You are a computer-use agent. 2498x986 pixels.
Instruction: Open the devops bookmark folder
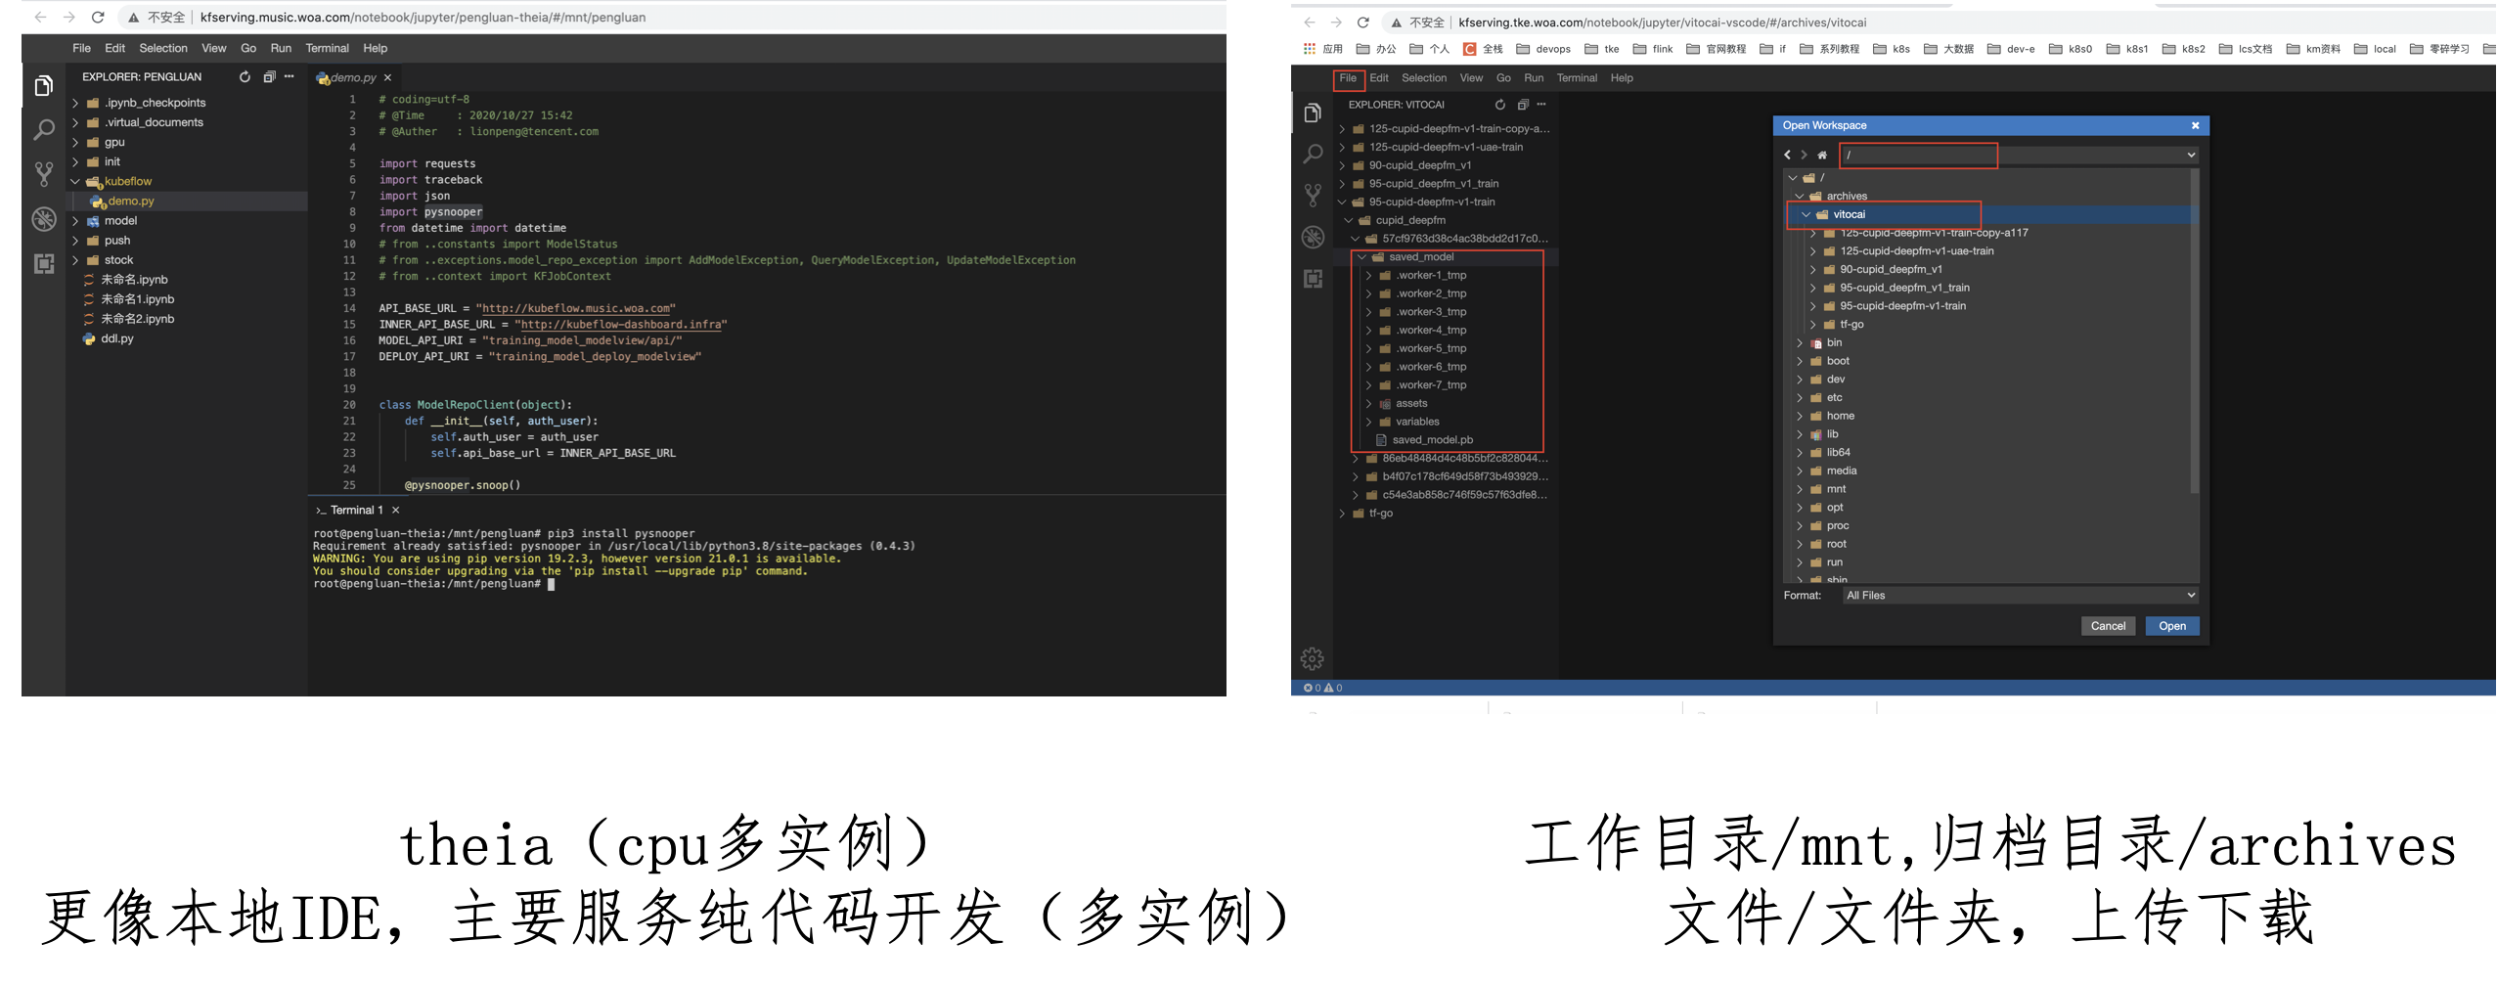(x=1543, y=49)
